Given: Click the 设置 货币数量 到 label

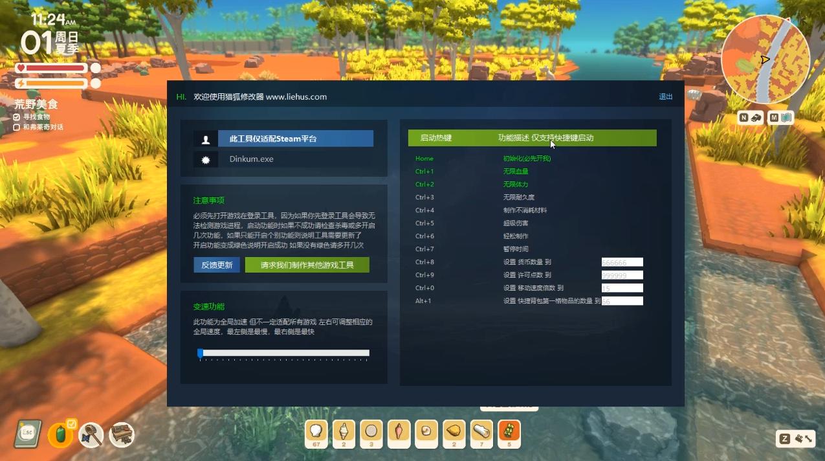Looking at the screenshot, I should click(527, 262).
